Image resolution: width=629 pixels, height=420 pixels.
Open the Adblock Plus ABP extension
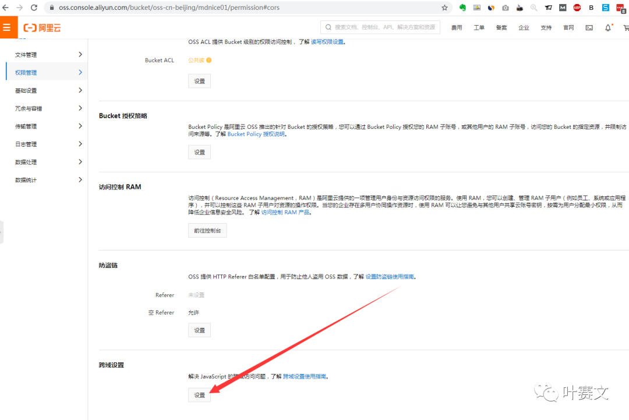click(x=577, y=8)
